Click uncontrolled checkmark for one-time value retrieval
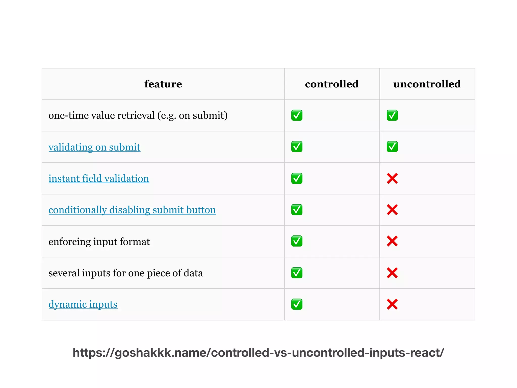Image resolution: width=517 pixels, height=388 pixels. (x=392, y=115)
